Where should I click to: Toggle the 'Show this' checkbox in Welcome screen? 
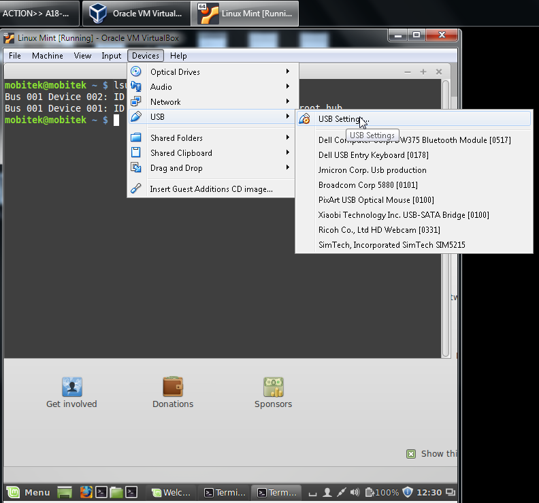click(411, 454)
